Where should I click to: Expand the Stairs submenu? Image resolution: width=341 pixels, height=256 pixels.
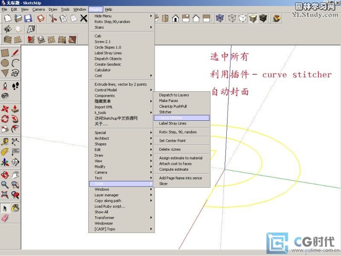[x=121, y=27]
